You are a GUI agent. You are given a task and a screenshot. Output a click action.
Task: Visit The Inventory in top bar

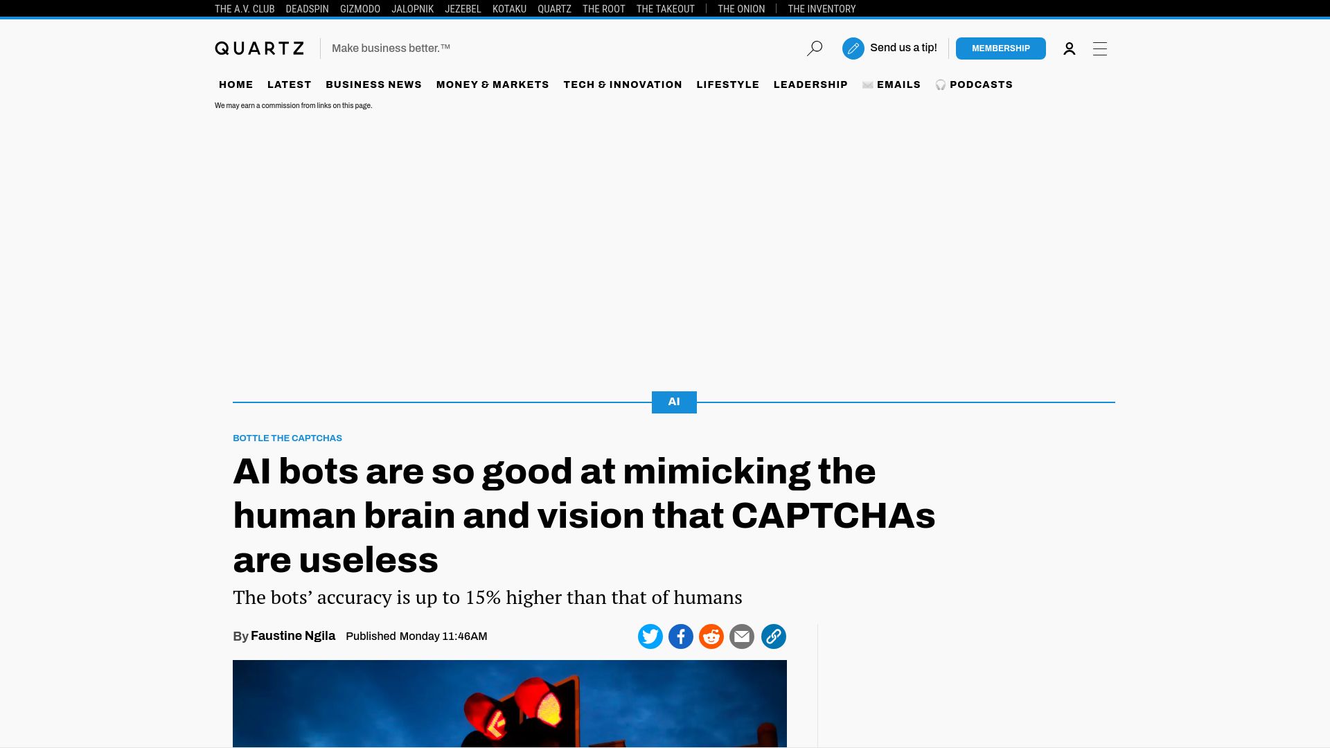pyautogui.click(x=822, y=9)
